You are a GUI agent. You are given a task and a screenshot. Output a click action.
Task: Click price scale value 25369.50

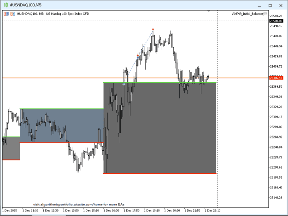tap(276, 86)
